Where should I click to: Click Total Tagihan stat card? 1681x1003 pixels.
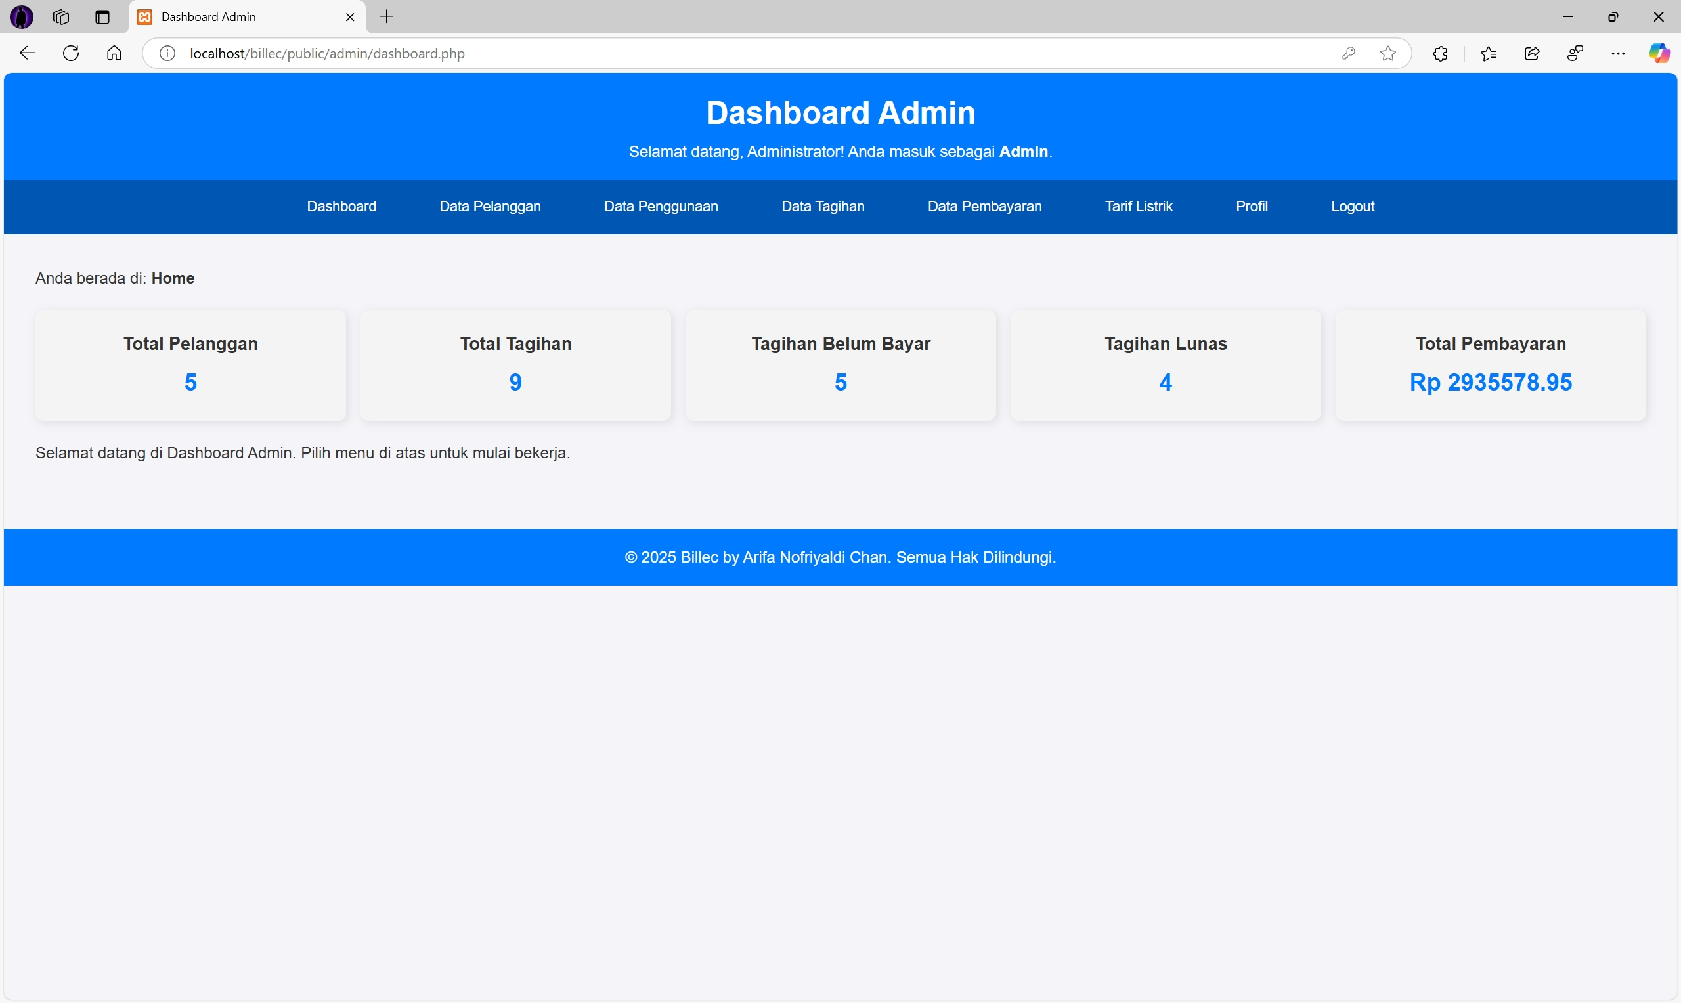coord(515,364)
